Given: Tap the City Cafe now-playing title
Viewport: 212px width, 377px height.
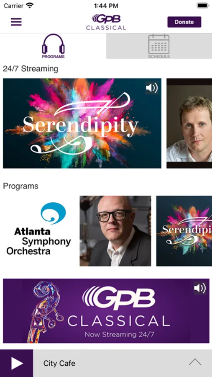Looking at the screenshot, I should click(59, 363).
